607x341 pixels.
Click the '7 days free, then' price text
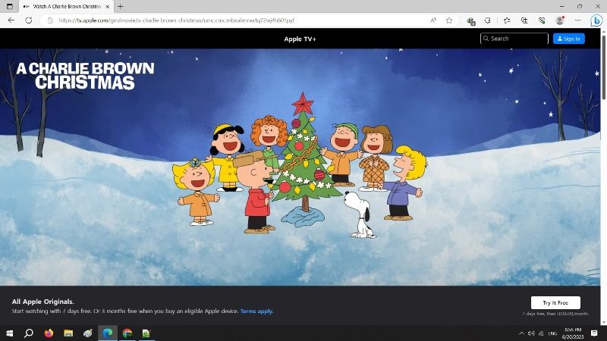click(555, 314)
